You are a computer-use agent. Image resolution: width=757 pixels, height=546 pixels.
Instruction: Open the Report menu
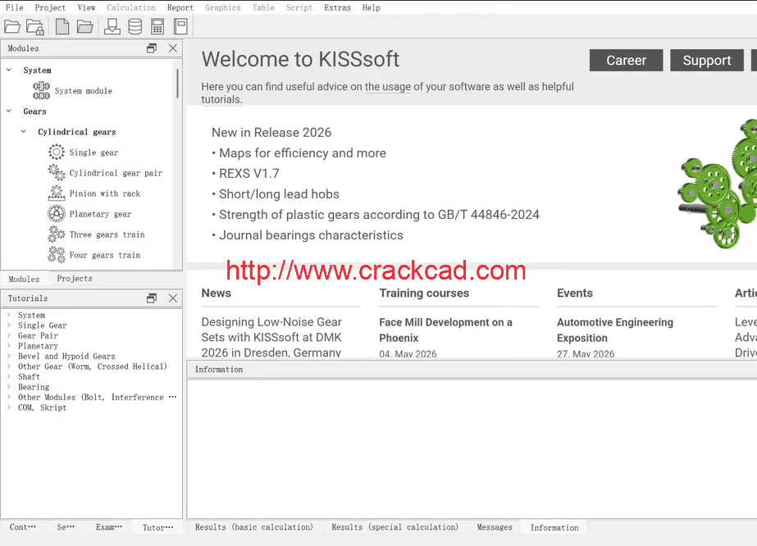pos(180,7)
